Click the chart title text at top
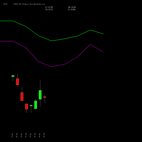Viewport: 142px width, 142px height. (x=24, y=4)
